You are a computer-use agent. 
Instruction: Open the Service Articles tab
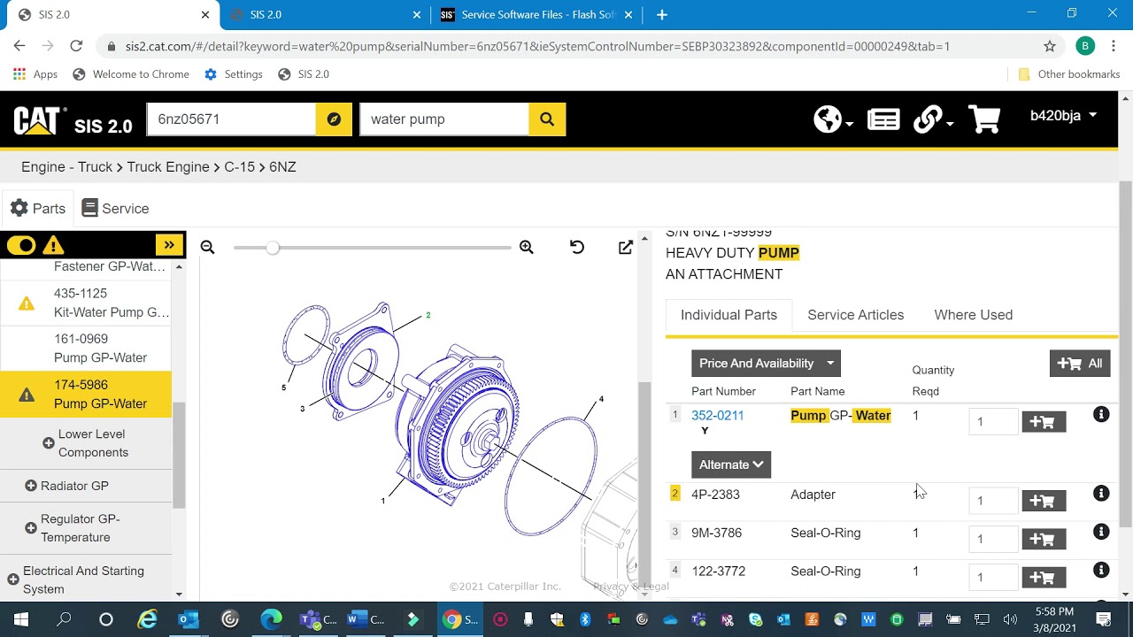pyautogui.click(x=856, y=315)
